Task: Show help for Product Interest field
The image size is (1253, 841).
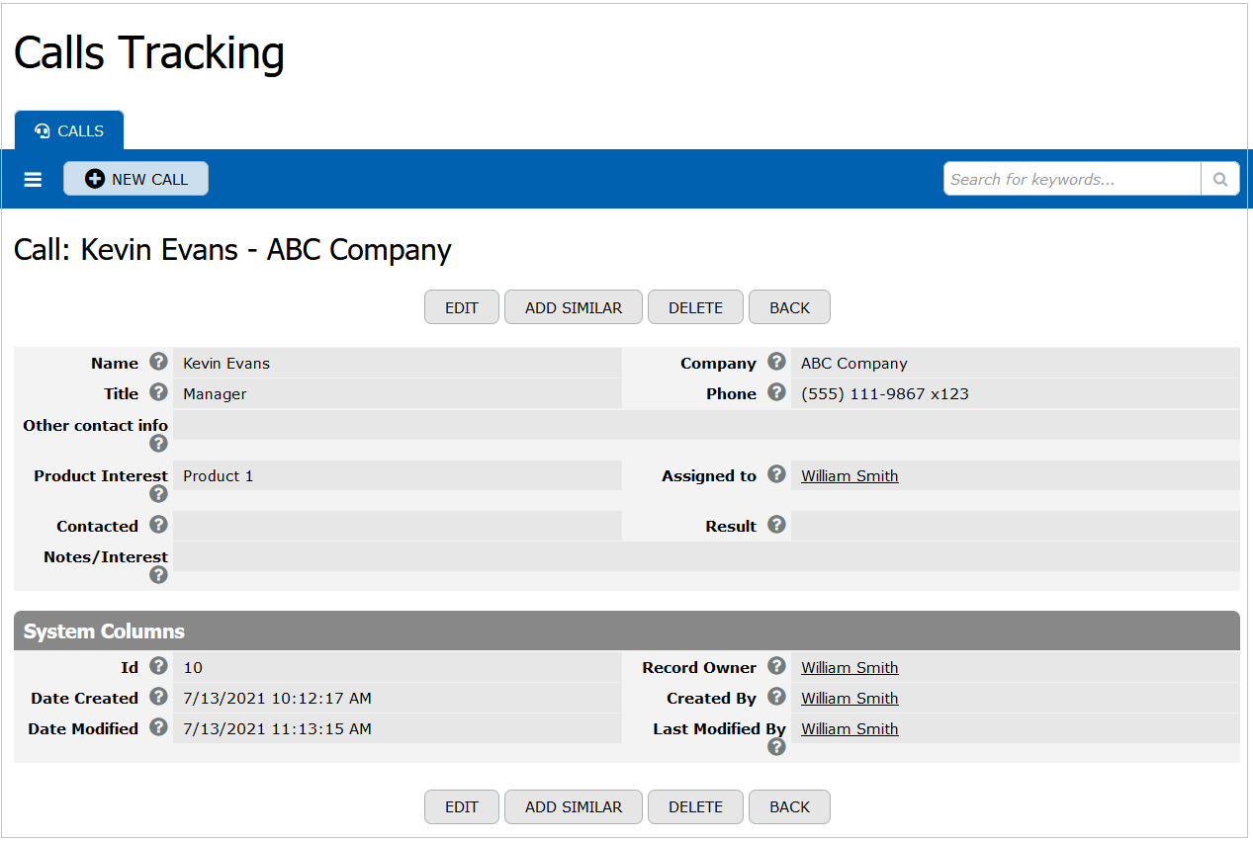Action: [x=158, y=494]
